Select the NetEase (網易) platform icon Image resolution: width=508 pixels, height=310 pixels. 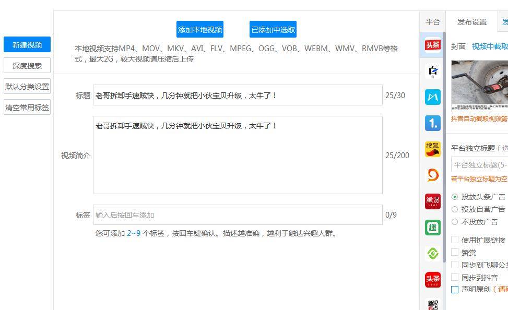432,201
